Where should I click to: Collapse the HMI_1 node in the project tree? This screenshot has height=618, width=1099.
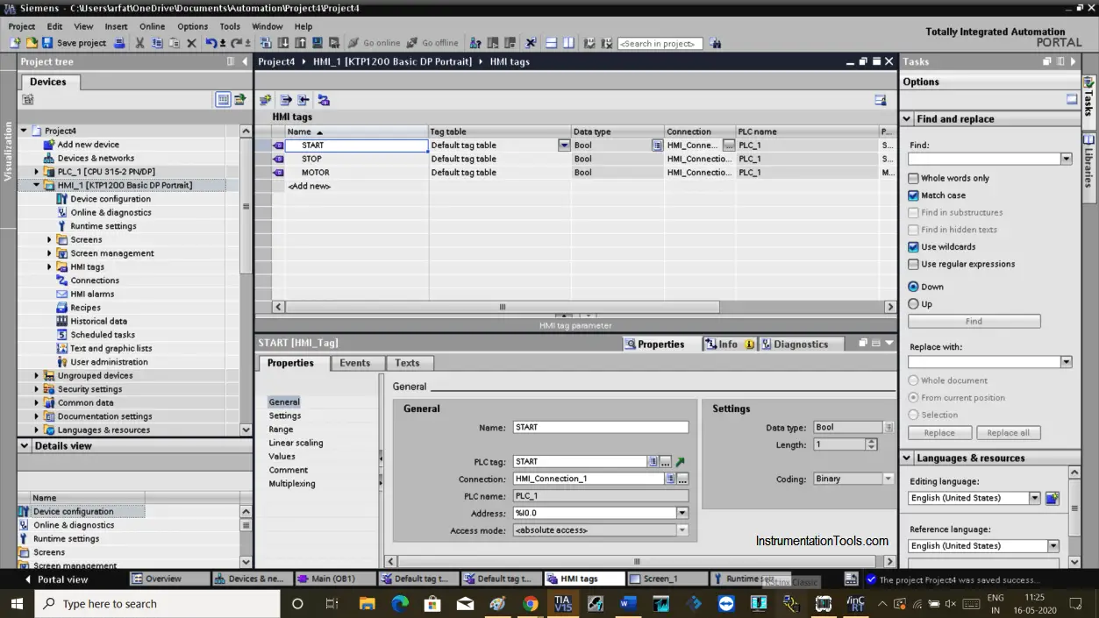tap(37, 185)
